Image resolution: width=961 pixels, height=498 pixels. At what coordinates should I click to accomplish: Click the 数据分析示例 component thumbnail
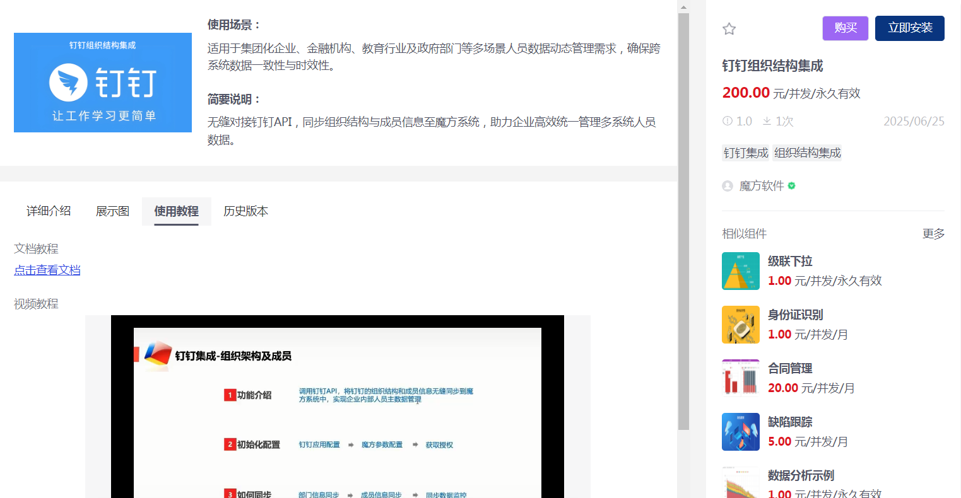tap(741, 482)
